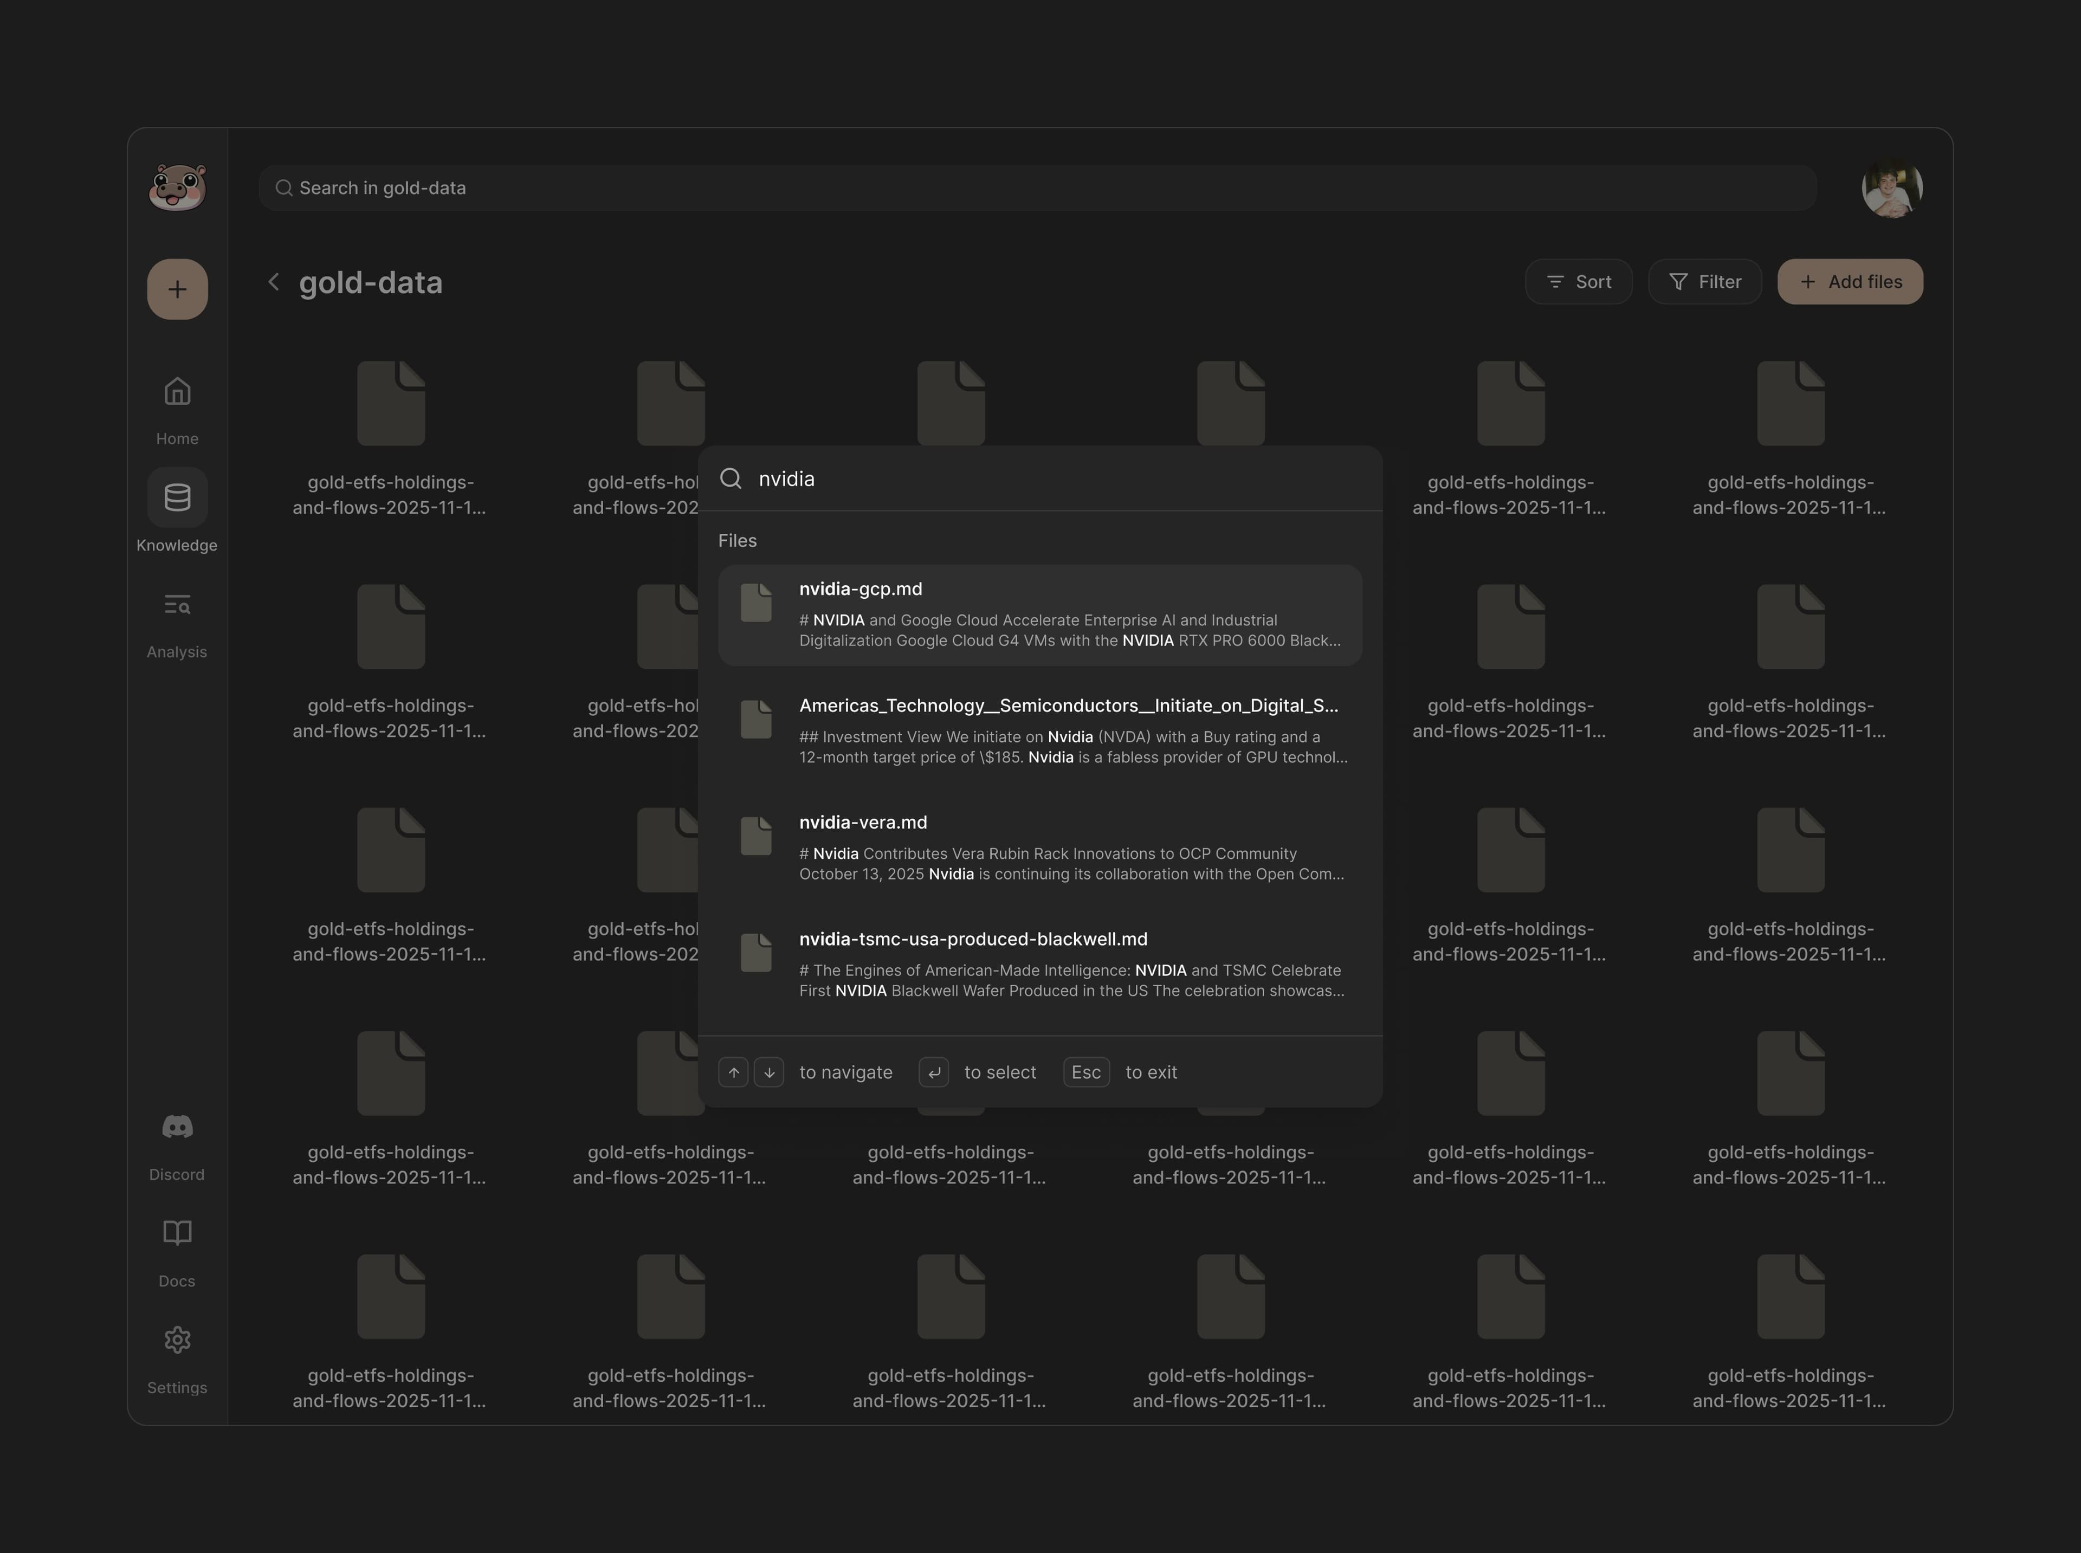Open the Sort options

coord(1578,282)
